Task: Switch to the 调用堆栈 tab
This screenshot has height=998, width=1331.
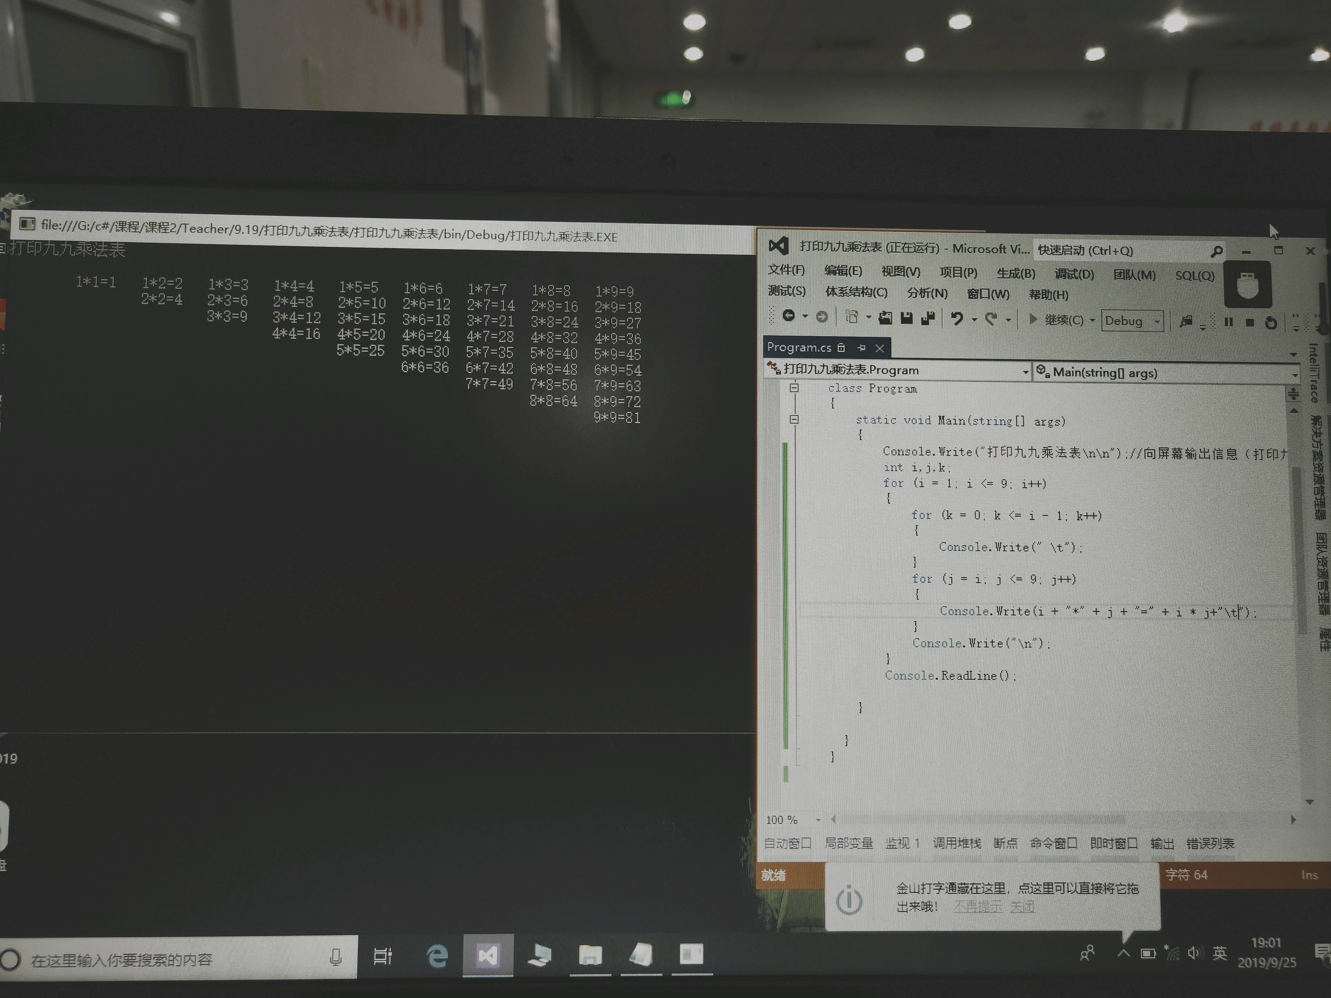Action: [957, 844]
